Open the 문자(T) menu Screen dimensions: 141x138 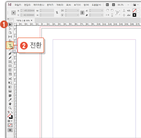click(x=50, y=5)
